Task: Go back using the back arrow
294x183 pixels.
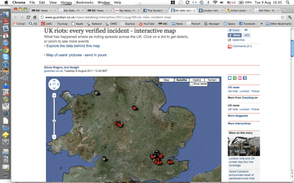Action: (15, 17)
